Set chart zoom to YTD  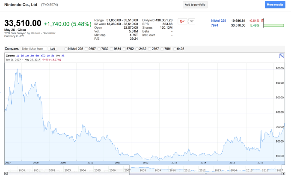43,56
